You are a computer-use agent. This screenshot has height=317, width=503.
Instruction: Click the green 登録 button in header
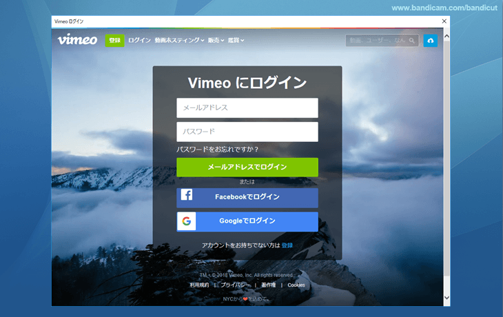[114, 41]
